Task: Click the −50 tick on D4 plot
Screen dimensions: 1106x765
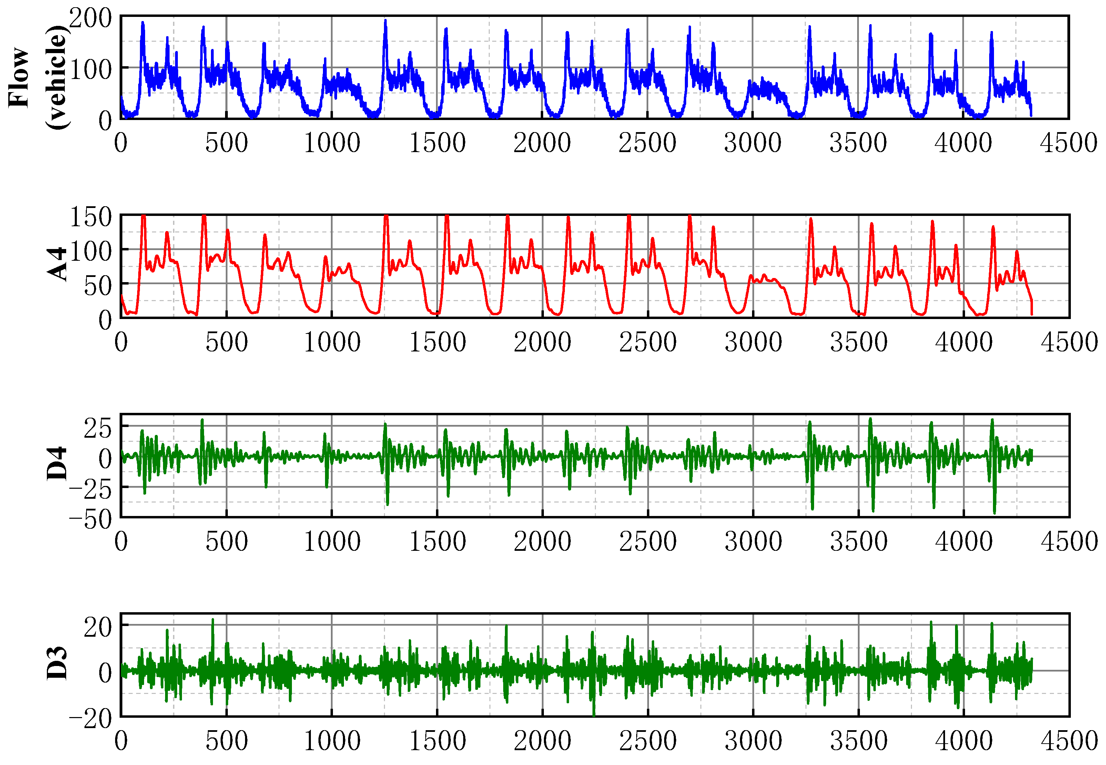Action: tap(90, 519)
